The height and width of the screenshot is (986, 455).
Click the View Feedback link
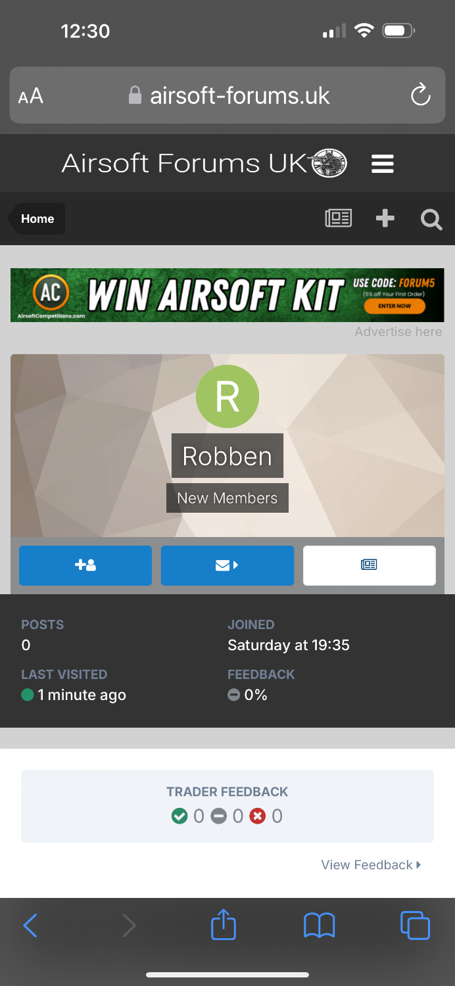[x=371, y=865]
